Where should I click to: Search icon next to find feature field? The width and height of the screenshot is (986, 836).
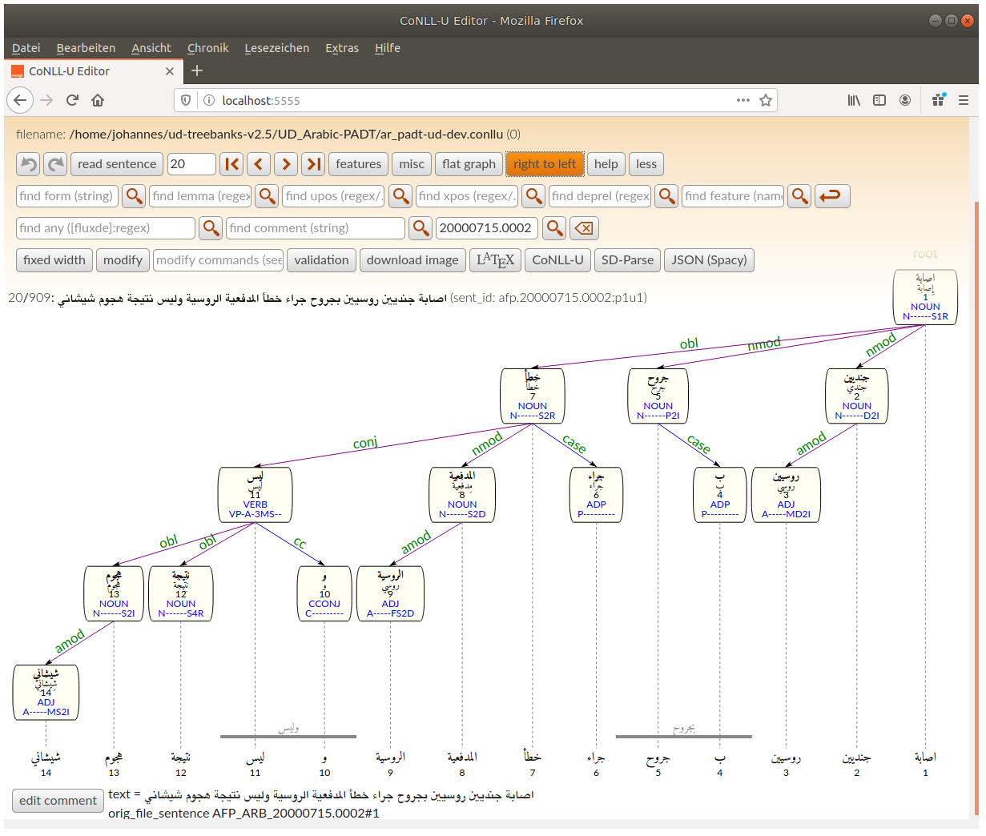tap(800, 196)
